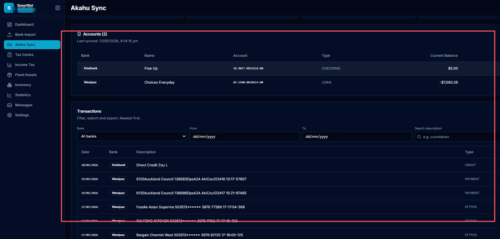This screenshot has width=500, height=239.
Task: Click the To date field
Action: [357, 137]
